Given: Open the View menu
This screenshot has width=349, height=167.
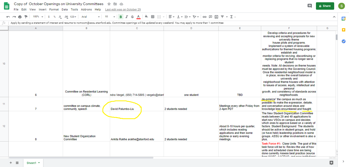Looking at the screenshot, I should [x=32, y=10].
